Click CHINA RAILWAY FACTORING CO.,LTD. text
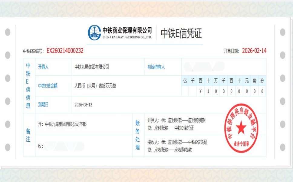293x182 pixels. click(127, 37)
